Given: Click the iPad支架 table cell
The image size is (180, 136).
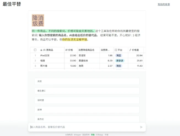Looking at the screenshot, I should click(x=45, y=55).
